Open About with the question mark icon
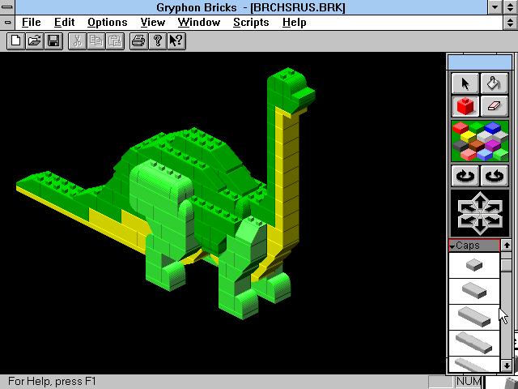The width and height of the screenshot is (518, 389). pyautogui.click(x=158, y=41)
